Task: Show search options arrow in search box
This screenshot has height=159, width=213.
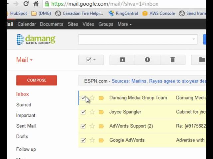Action: point(194,39)
